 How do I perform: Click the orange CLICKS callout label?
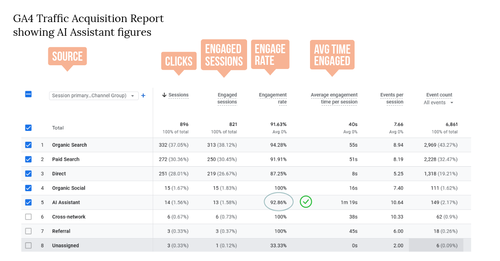click(179, 62)
